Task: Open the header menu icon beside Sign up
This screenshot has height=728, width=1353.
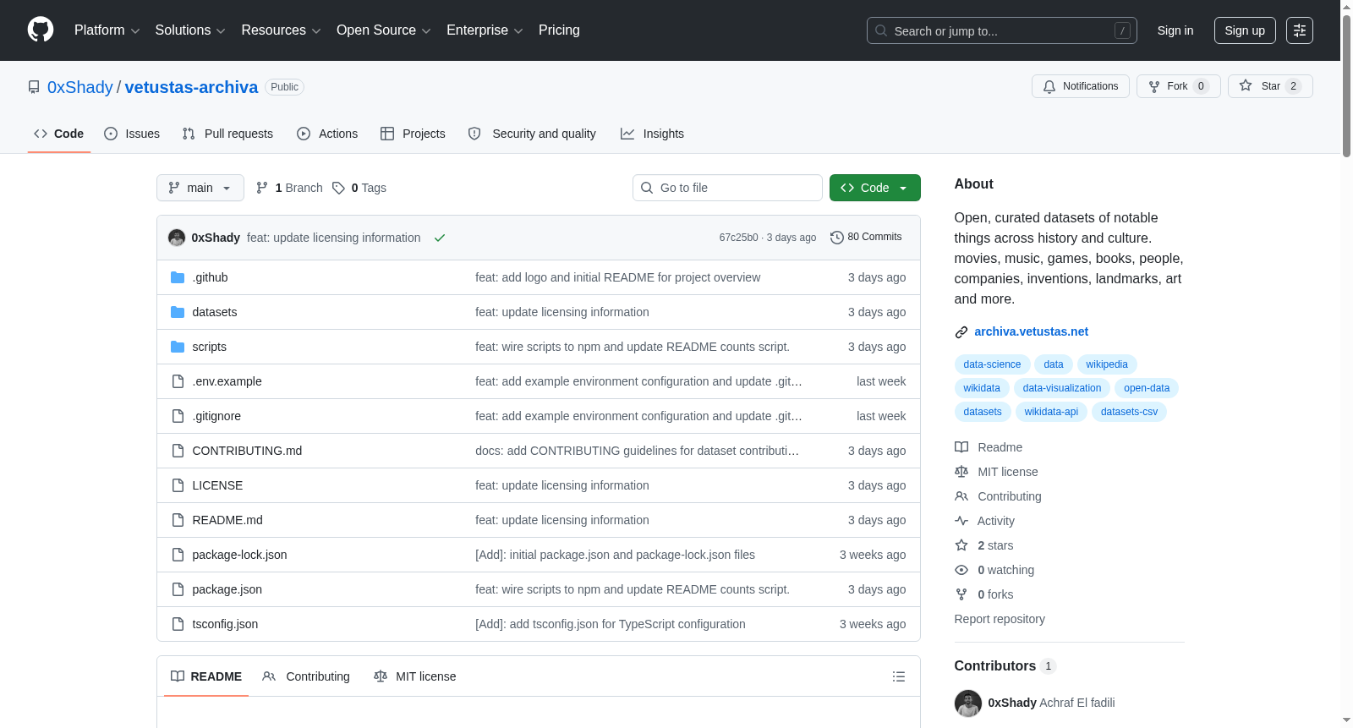Action: pyautogui.click(x=1300, y=30)
